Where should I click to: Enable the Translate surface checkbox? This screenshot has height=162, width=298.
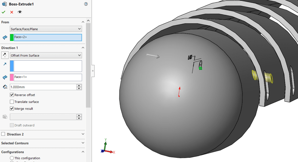pyautogui.click(x=12, y=102)
